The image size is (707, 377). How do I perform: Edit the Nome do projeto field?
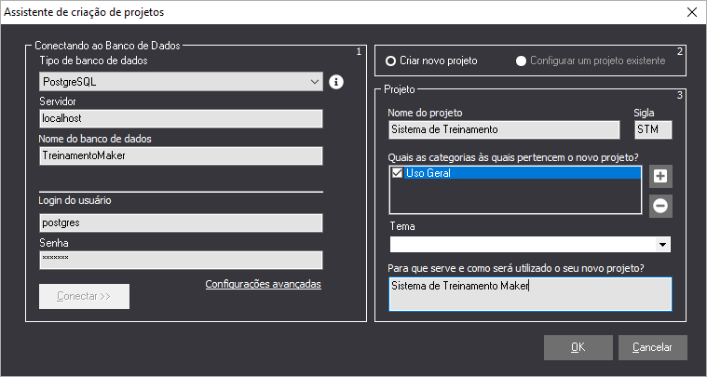(x=503, y=129)
